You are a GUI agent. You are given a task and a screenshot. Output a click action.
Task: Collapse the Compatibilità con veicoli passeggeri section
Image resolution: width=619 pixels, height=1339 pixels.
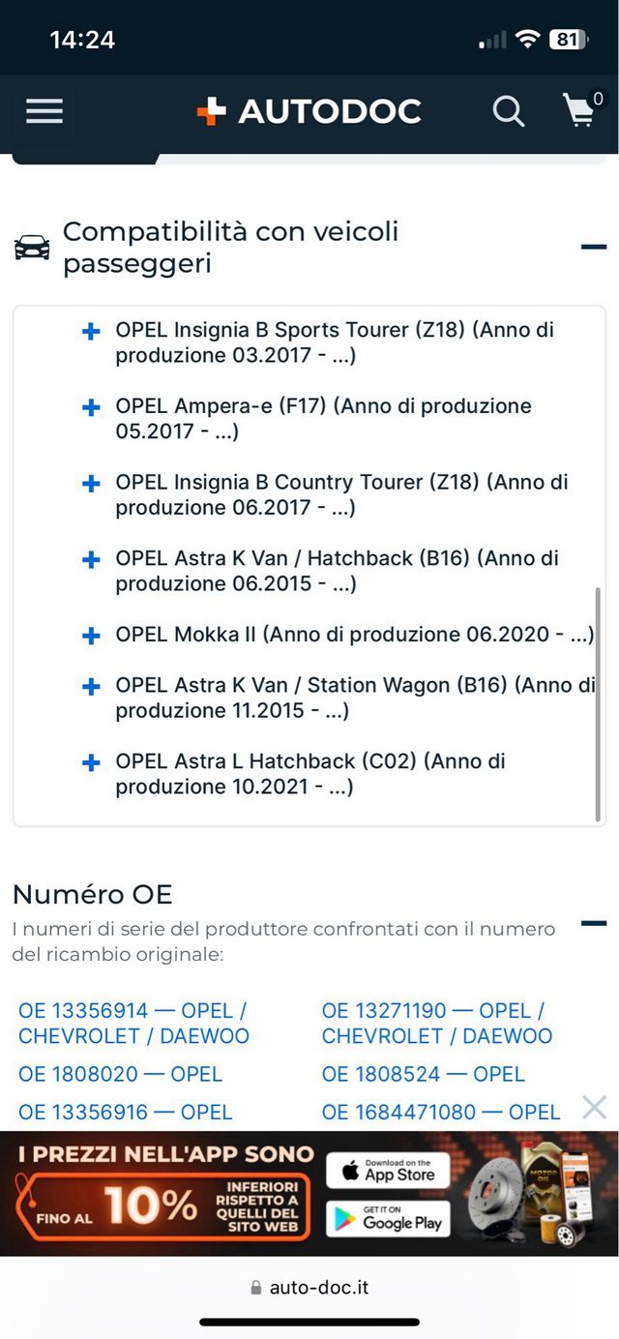click(x=592, y=247)
